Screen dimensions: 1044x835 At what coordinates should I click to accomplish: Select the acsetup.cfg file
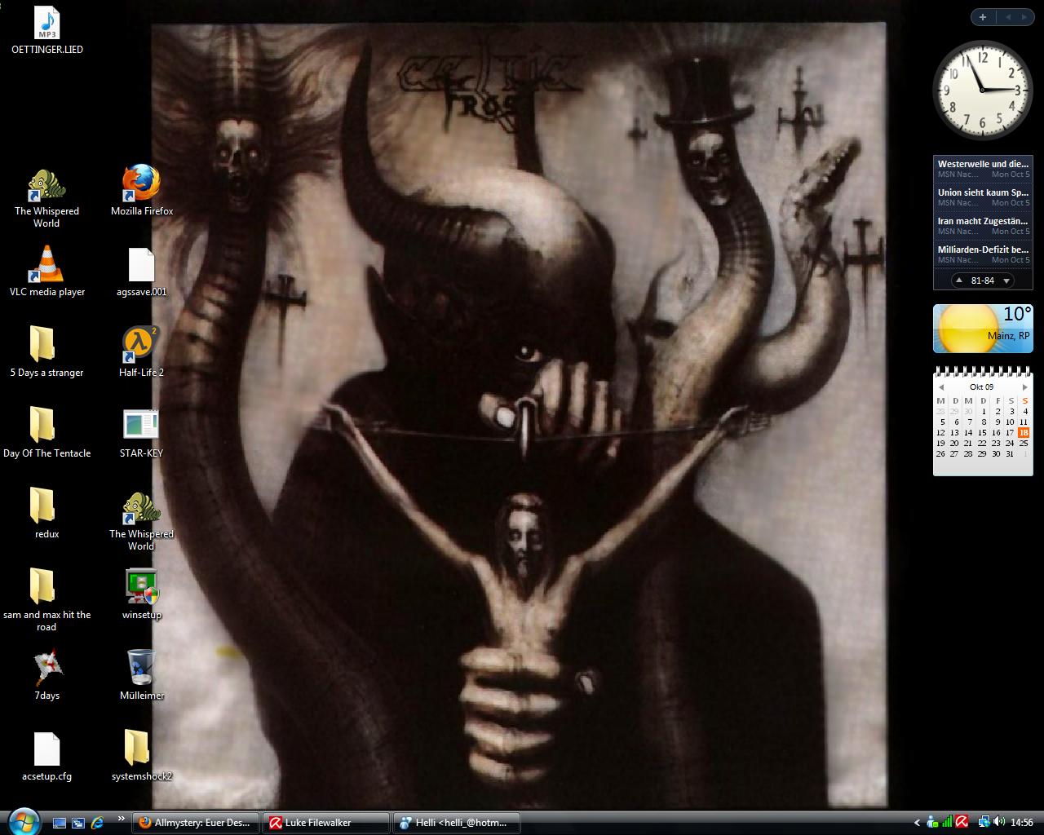(x=46, y=749)
